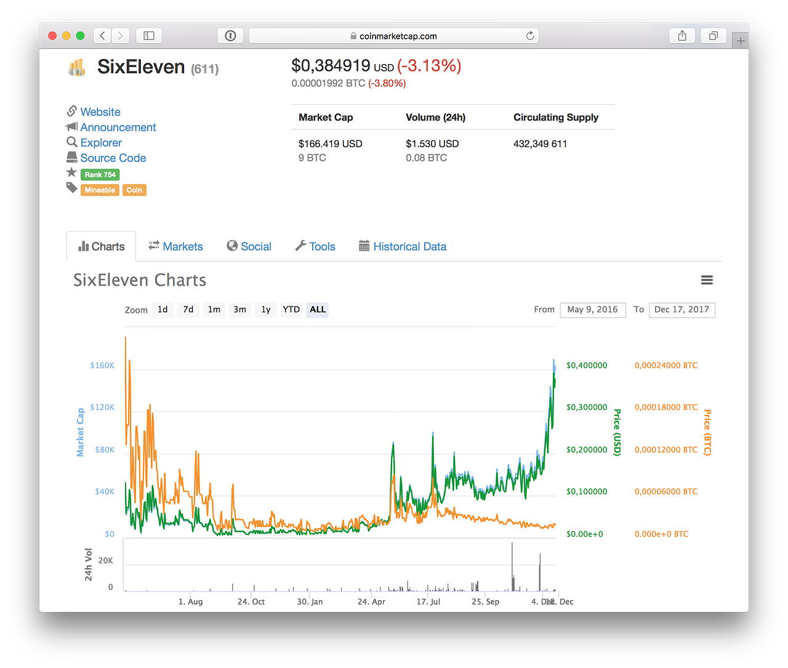Set chart zoom to YTD

tap(291, 310)
